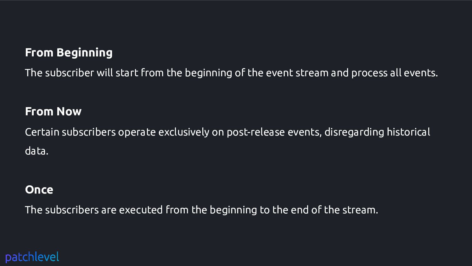Click the word post-release
The width and height of the screenshot is (472, 266).
tap(256, 132)
